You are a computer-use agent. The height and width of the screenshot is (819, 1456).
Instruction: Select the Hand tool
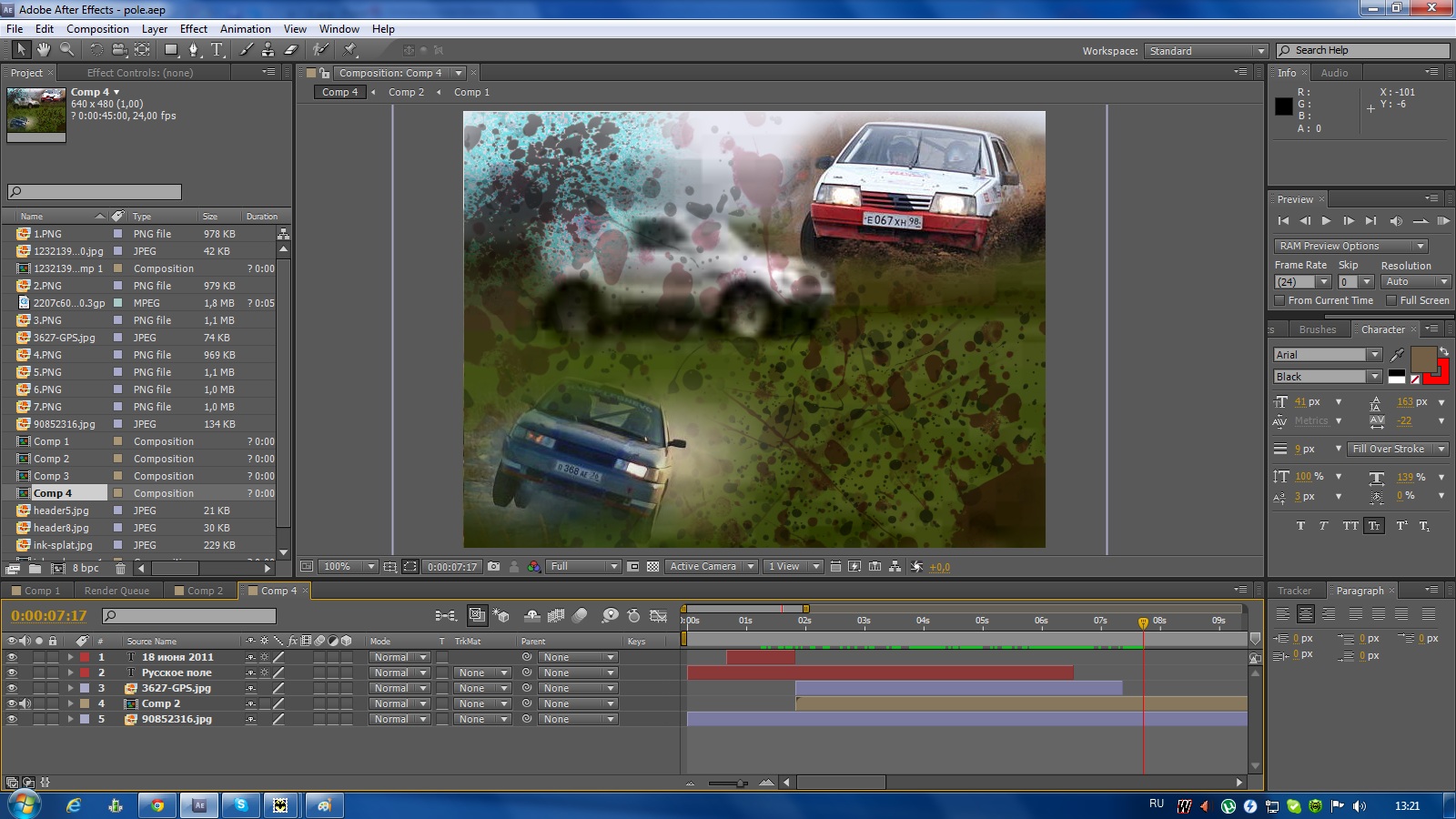tap(43, 50)
